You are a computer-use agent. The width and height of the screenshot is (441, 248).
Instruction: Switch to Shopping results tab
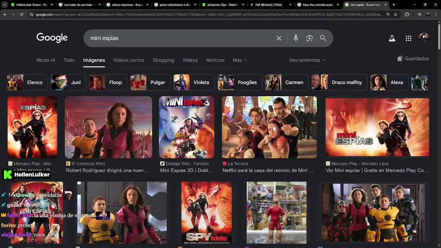[x=163, y=60]
